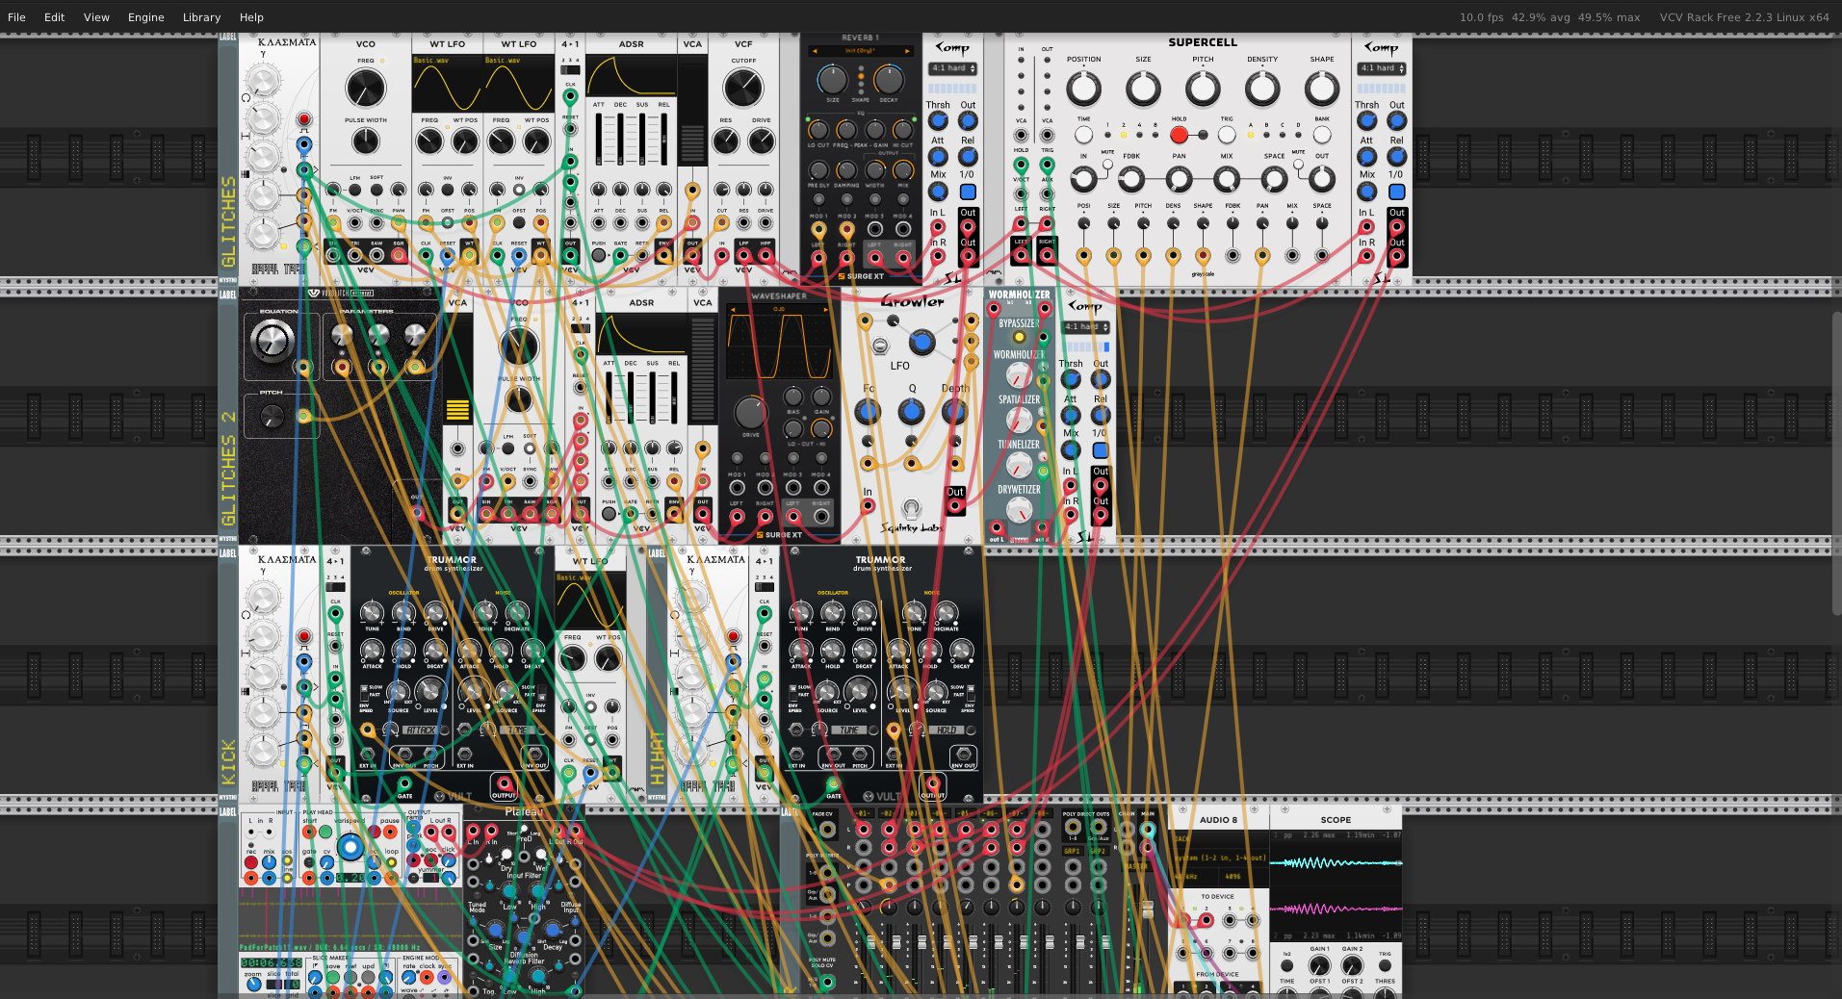Screen dimensions: 1842x999
Task: Click the Thrsh knob on Komp beside Reverb 1
Action: coord(938,121)
